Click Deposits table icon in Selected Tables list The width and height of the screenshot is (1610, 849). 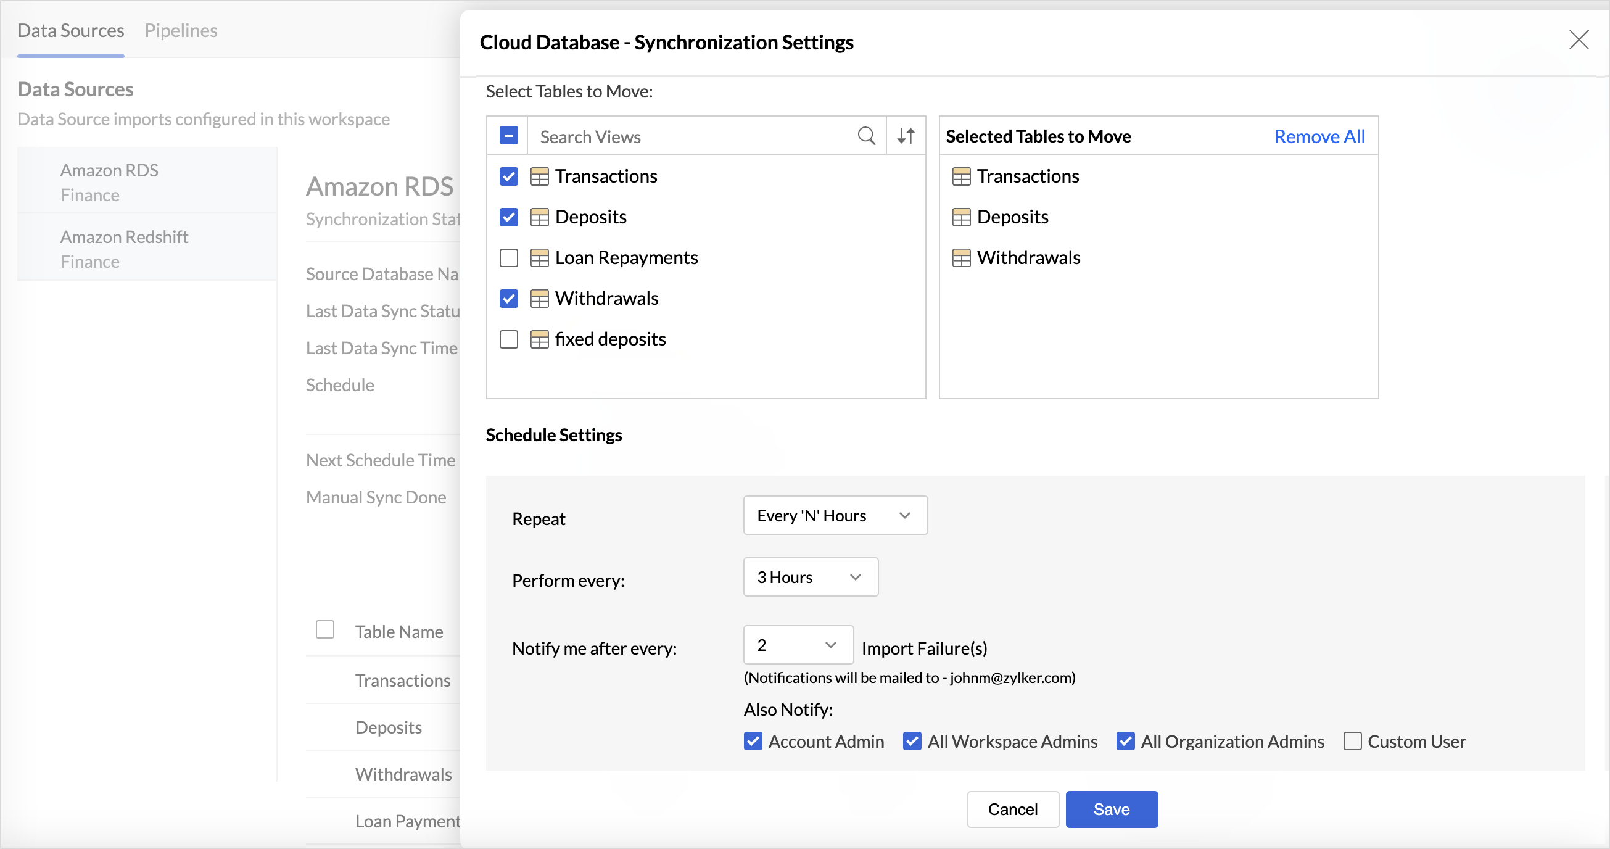[x=960, y=217]
